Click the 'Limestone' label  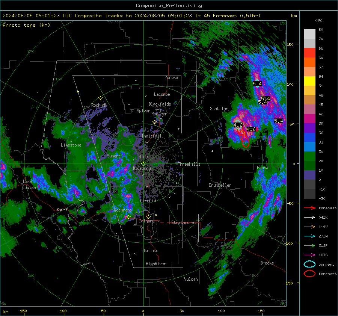[x=71, y=145]
